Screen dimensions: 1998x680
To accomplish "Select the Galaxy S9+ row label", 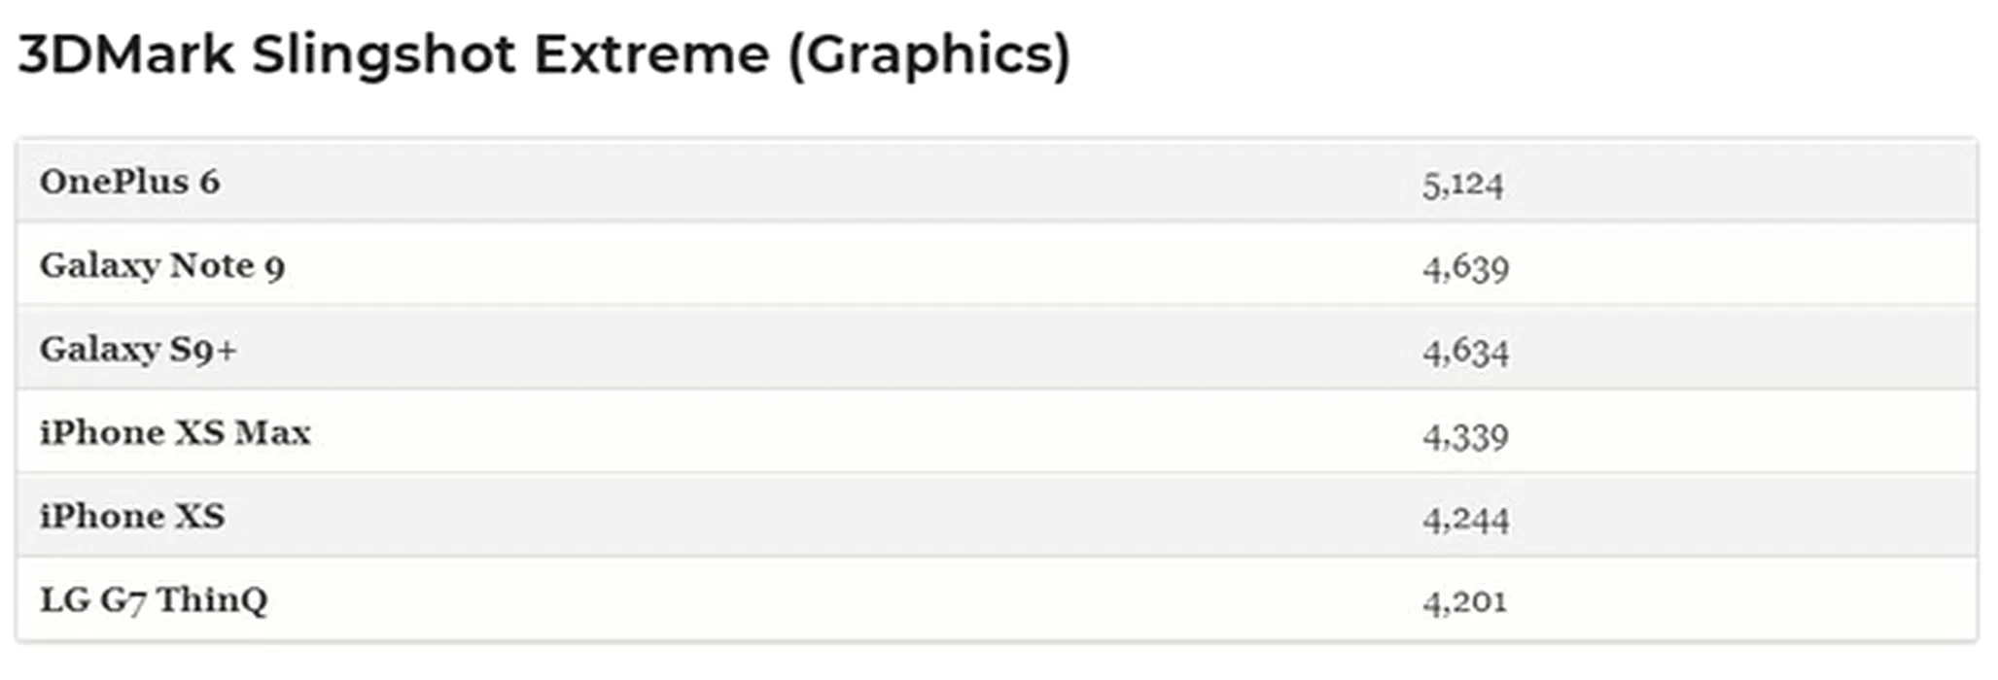I will click(138, 350).
